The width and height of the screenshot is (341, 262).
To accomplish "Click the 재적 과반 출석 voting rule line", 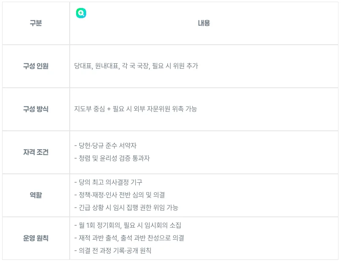I will (x=129, y=238).
